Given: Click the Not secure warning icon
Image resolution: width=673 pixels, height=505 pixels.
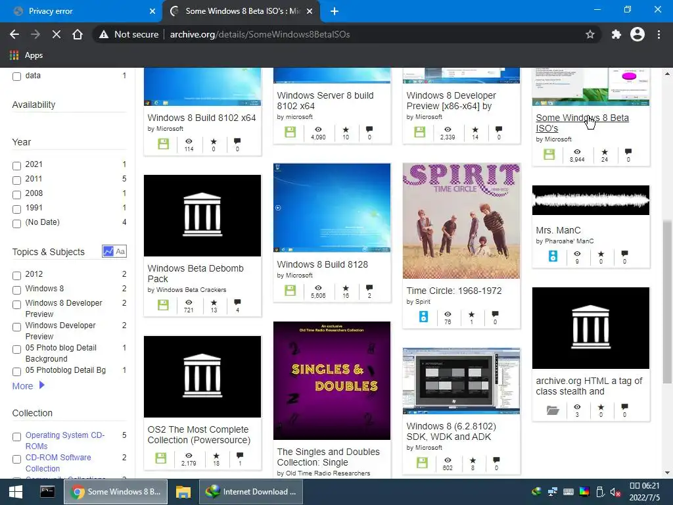Looking at the screenshot, I should pyautogui.click(x=103, y=34).
